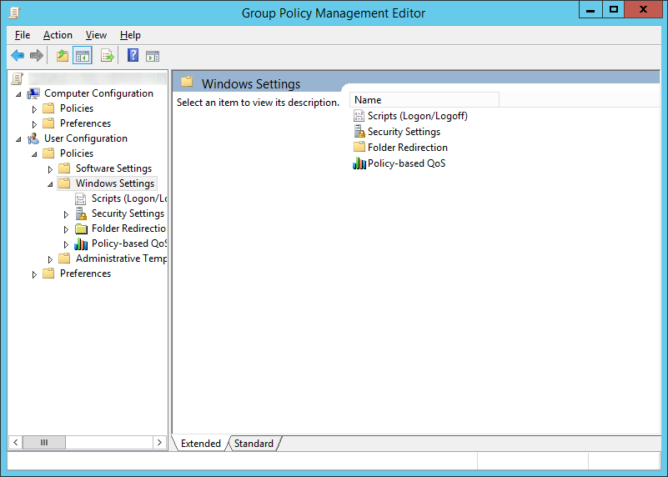The image size is (668, 477).
Task: Click the User Configuration icon in tree
Action: pyautogui.click(x=33, y=138)
